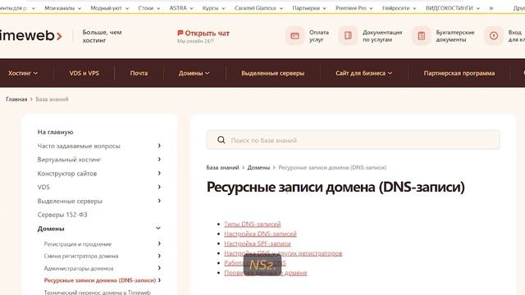Screen dimensions: 525x295
Task: Click Главная in top breadcrumb
Action: [x=16, y=99]
